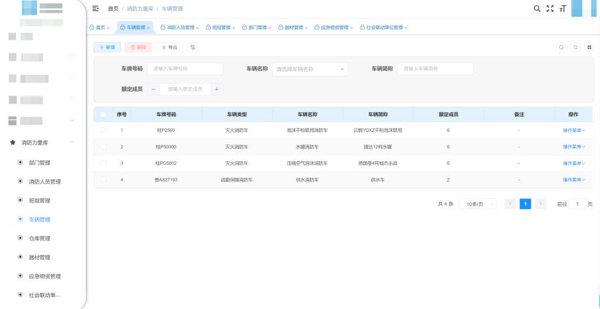Click the filter clear icon beside 导出

(x=194, y=47)
